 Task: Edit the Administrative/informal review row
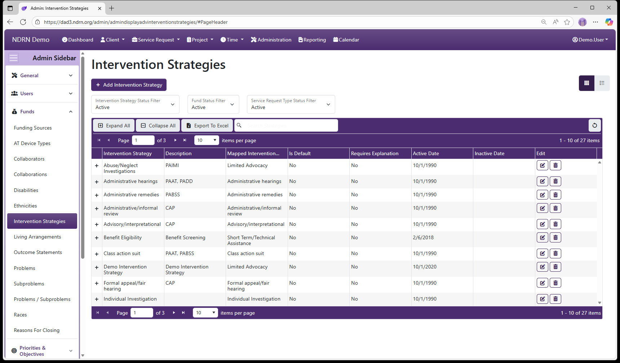(x=542, y=208)
